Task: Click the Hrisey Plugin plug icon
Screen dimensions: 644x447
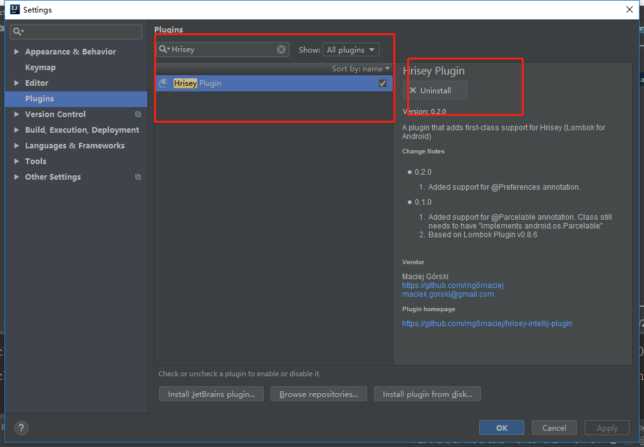Action: coord(164,83)
